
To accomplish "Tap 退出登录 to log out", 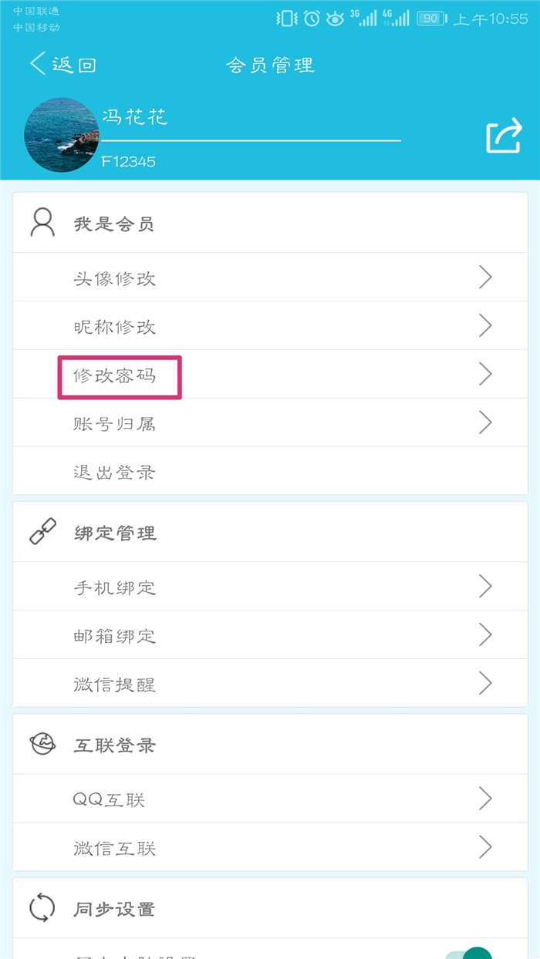I will 115,472.
